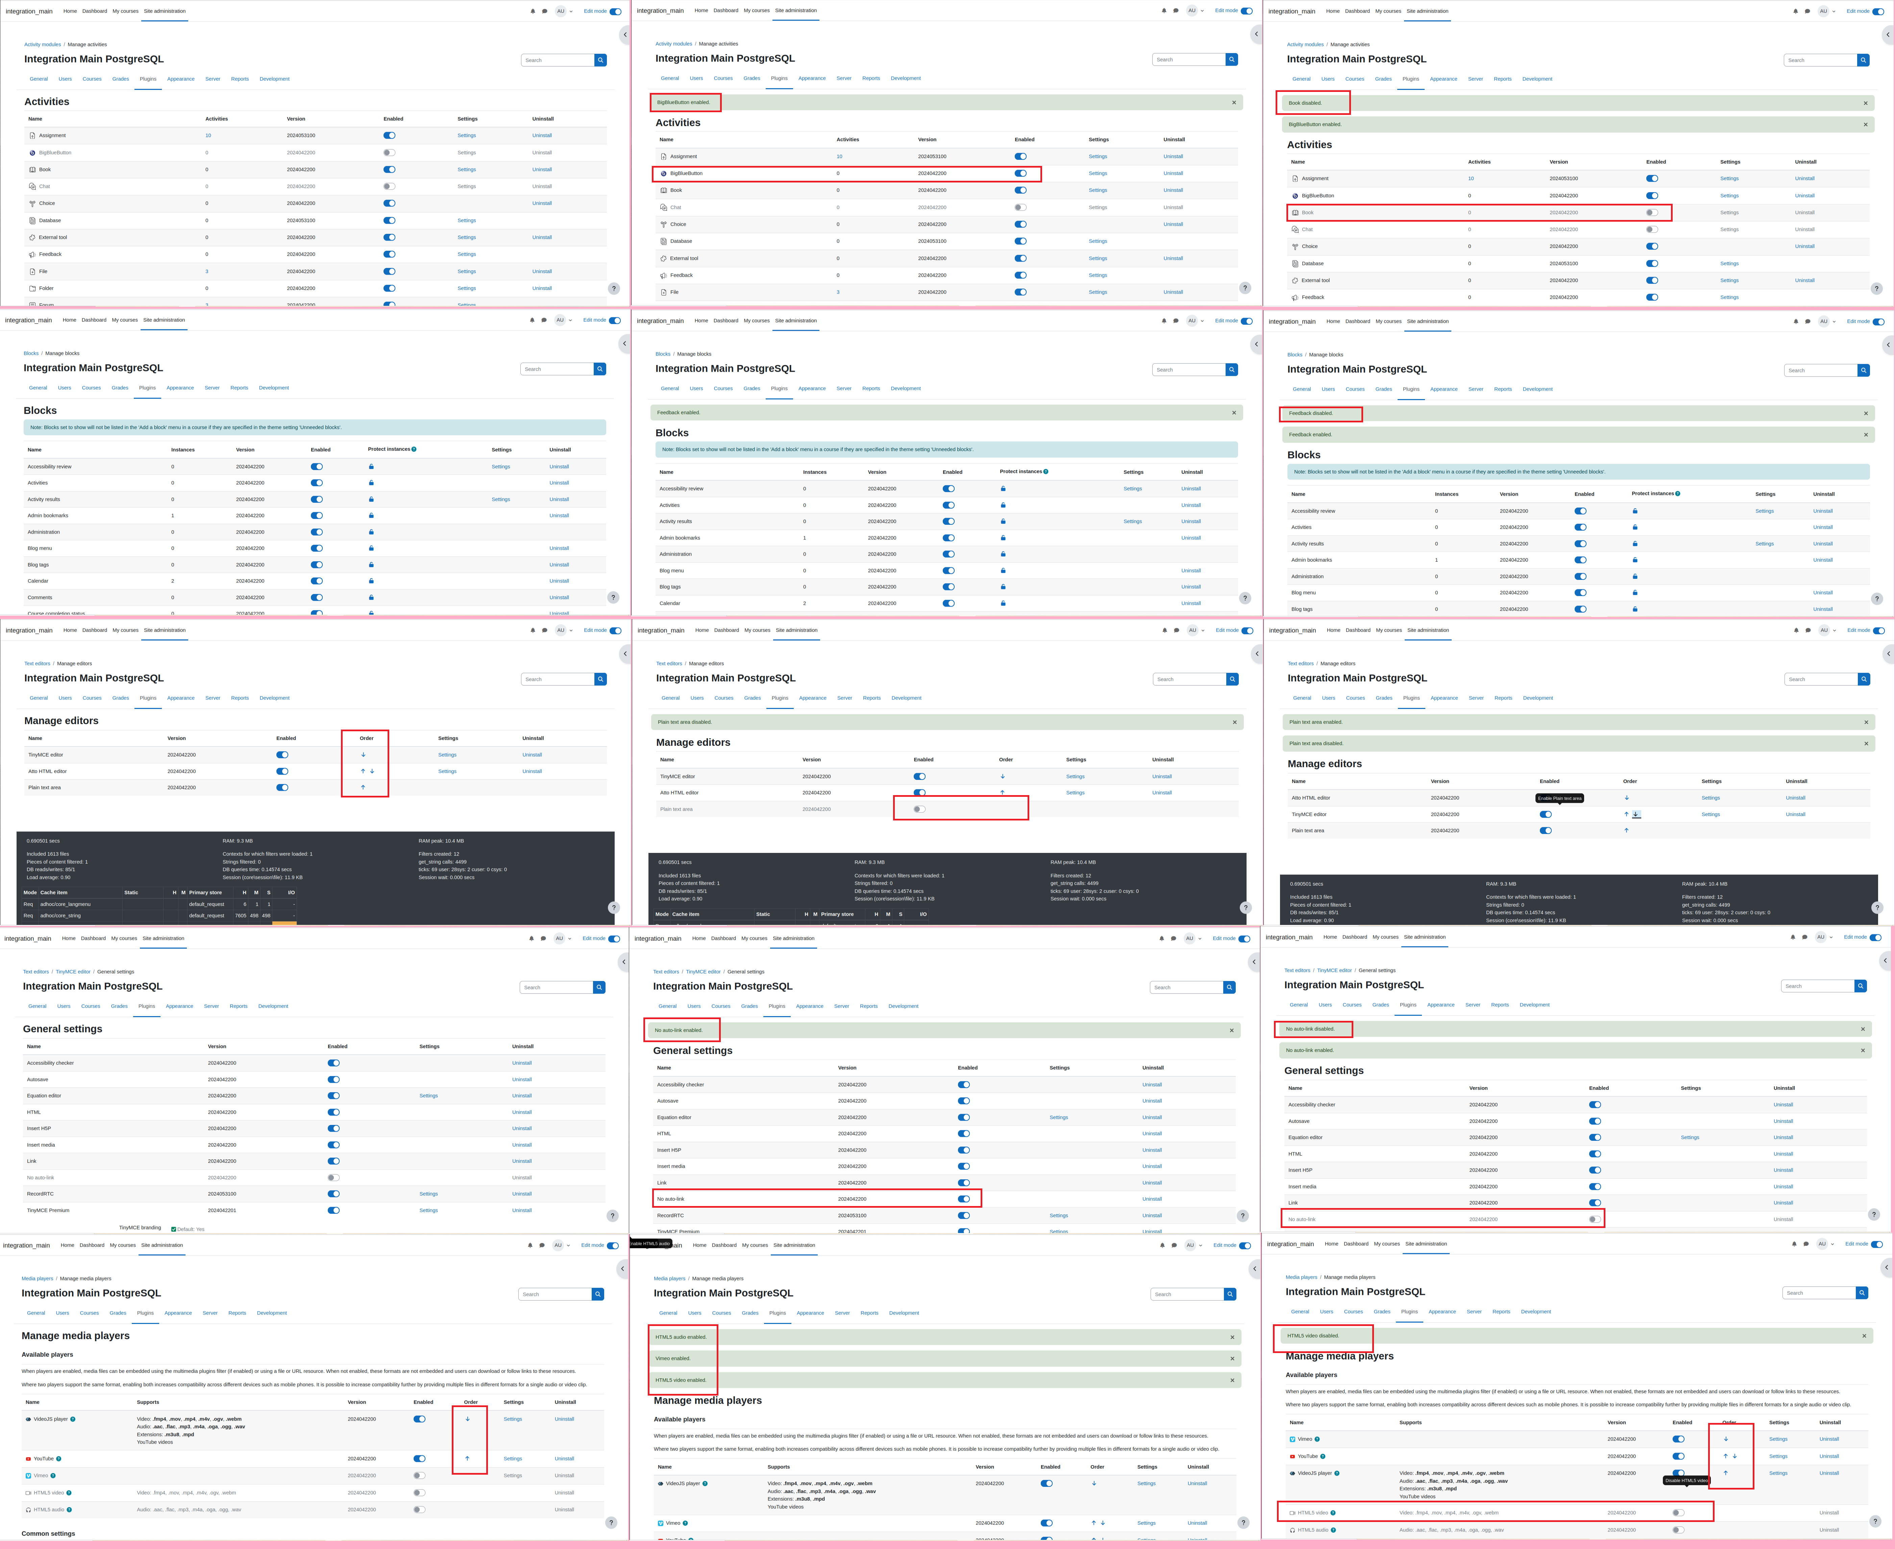Open AU user menu in "Feedback disabled" panel
1895x1549 pixels.
(1827, 321)
